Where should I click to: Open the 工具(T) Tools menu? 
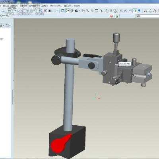click(x=45, y=6)
